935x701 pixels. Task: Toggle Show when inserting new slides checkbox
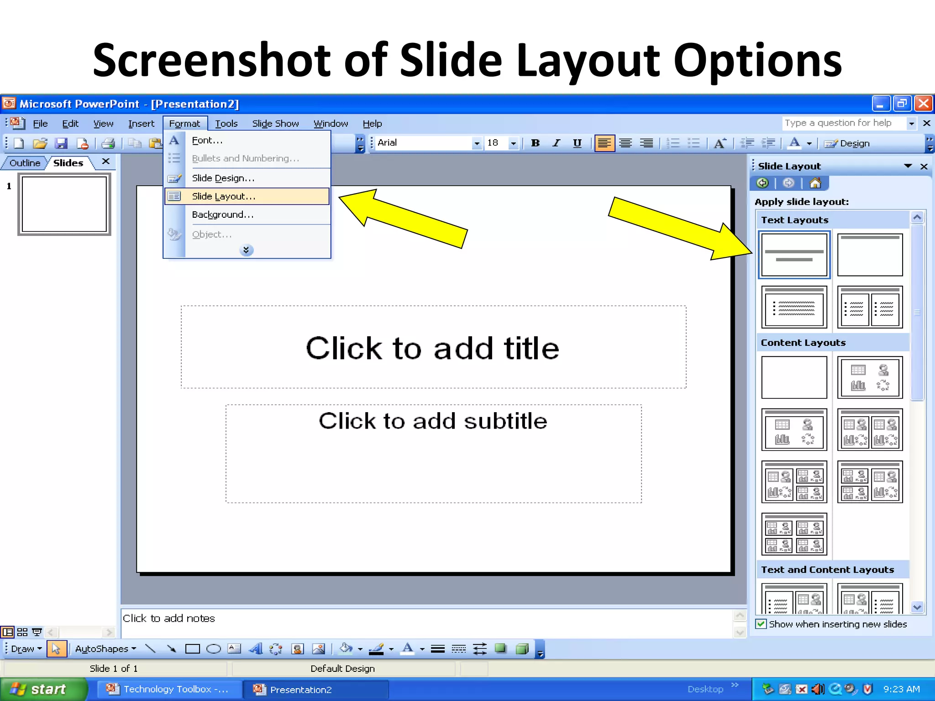click(761, 624)
